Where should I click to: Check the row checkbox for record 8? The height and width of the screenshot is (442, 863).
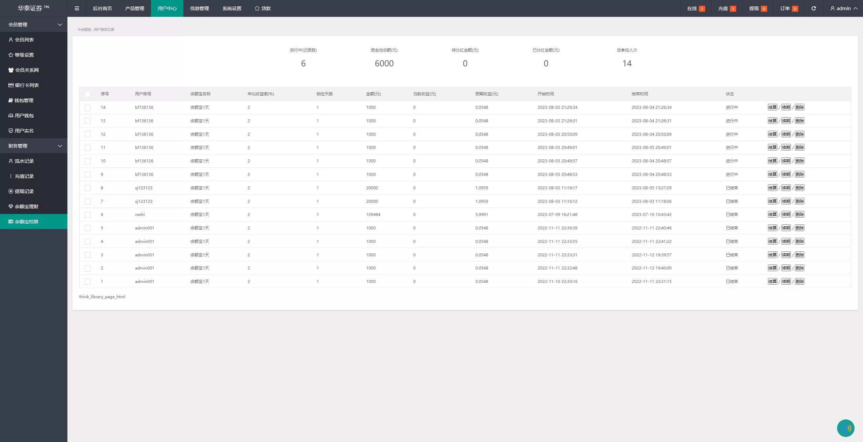(x=88, y=188)
